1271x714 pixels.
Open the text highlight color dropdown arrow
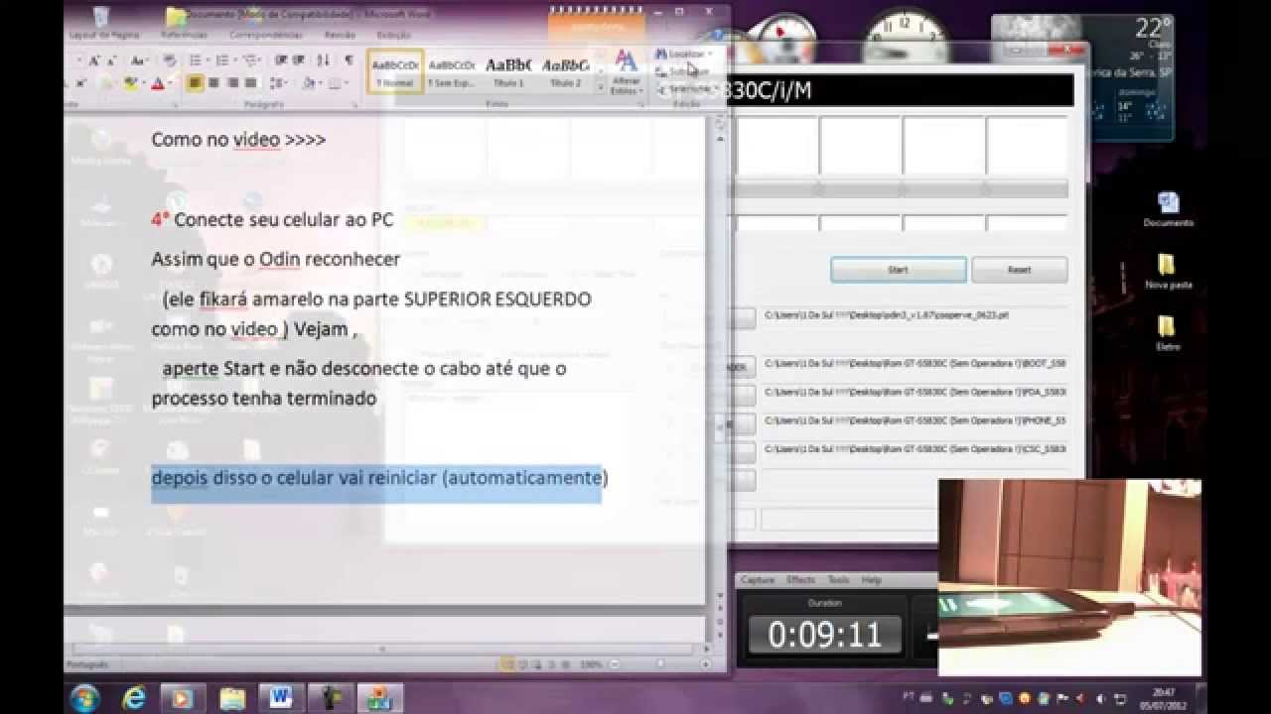tap(144, 83)
